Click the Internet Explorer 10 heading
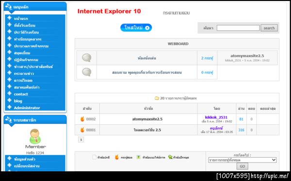This screenshot has width=291, height=181. pyautogui.click(x=109, y=11)
